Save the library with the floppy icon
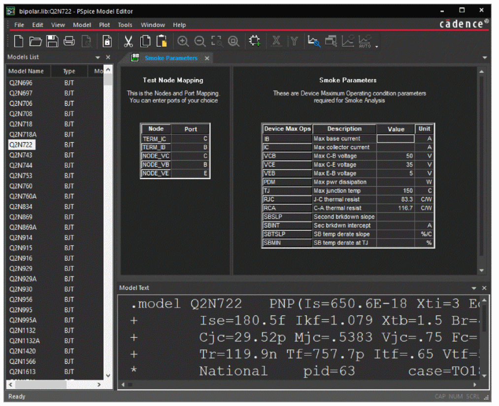Viewport: 499px width, 406px height. 52,41
